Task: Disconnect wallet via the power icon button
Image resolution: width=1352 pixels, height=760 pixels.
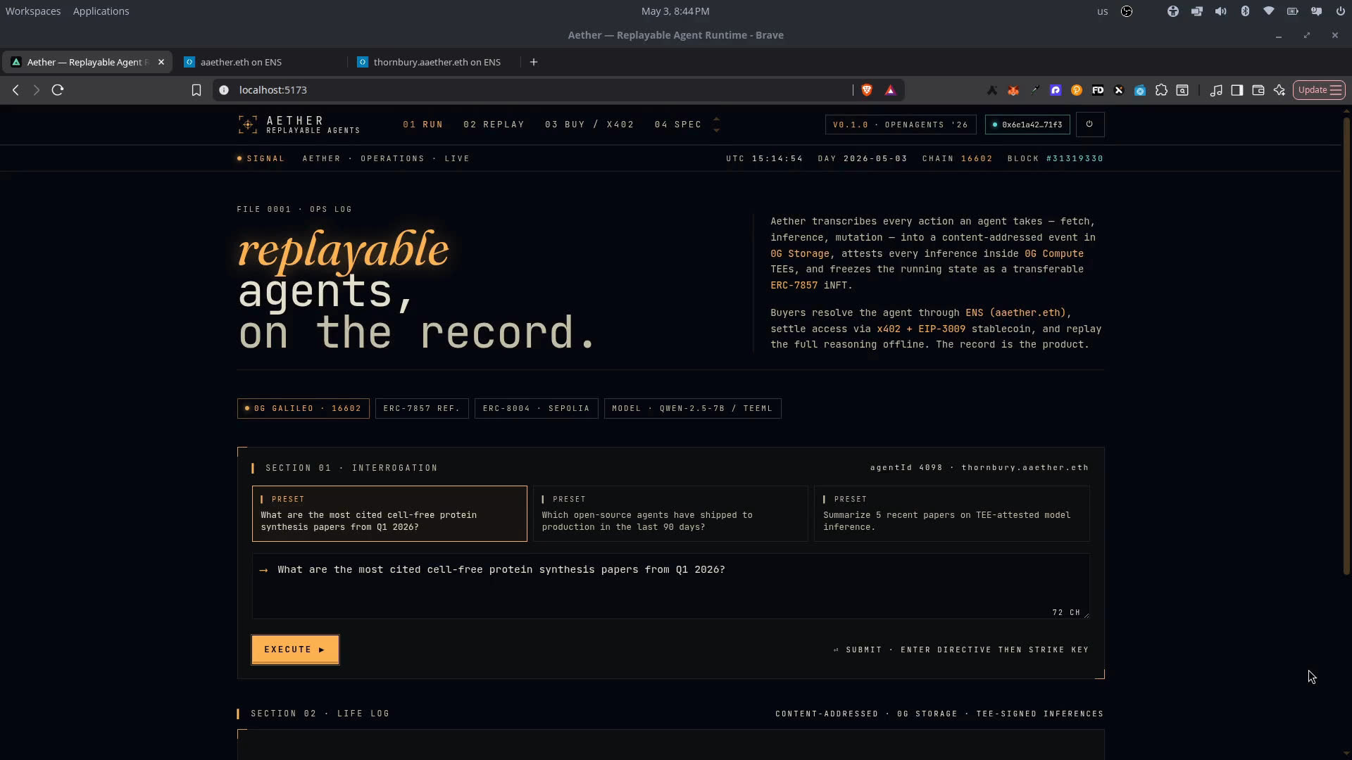Action: (1089, 125)
